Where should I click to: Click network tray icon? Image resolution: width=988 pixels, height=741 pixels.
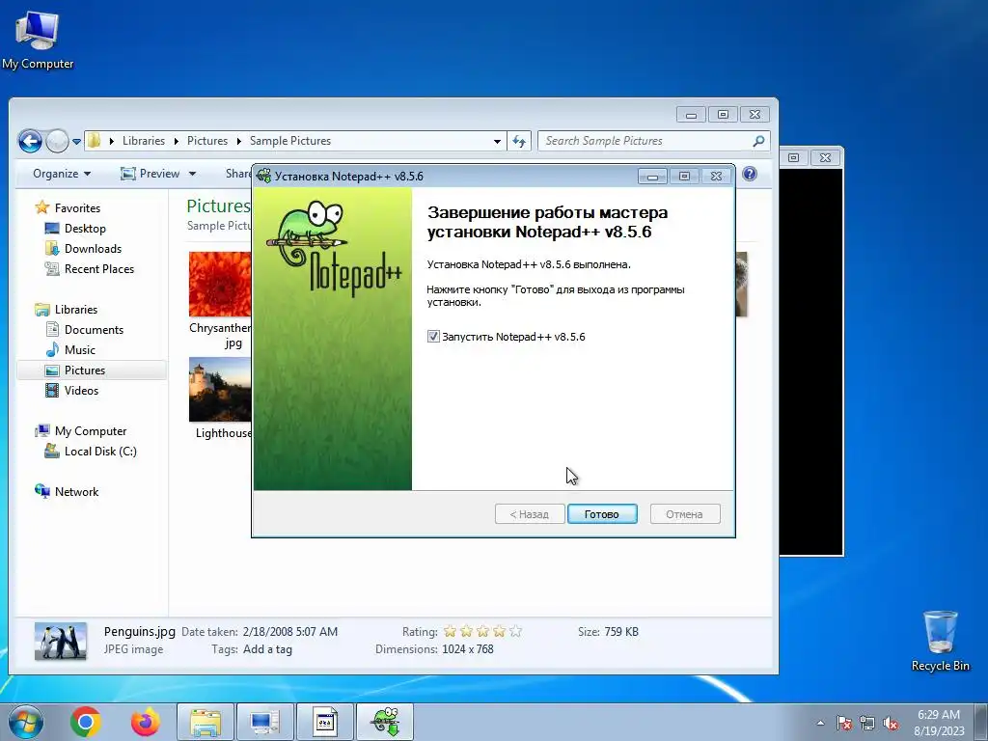point(867,723)
